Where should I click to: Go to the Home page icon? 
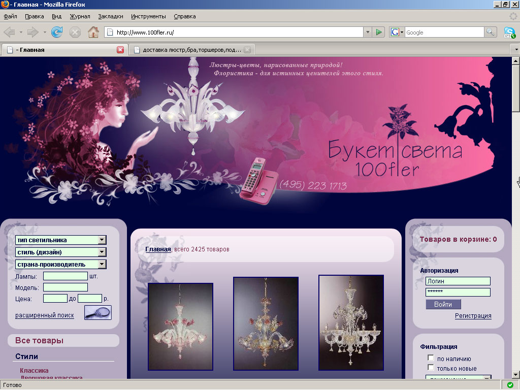point(93,32)
